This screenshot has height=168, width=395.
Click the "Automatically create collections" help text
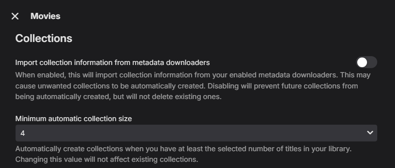click(x=184, y=149)
